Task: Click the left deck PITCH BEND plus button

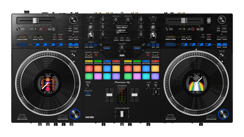Action: point(25,117)
